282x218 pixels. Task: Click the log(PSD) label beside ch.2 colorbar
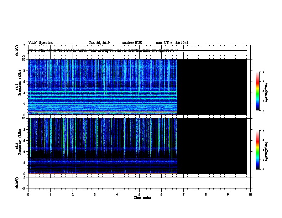(x=266, y=152)
